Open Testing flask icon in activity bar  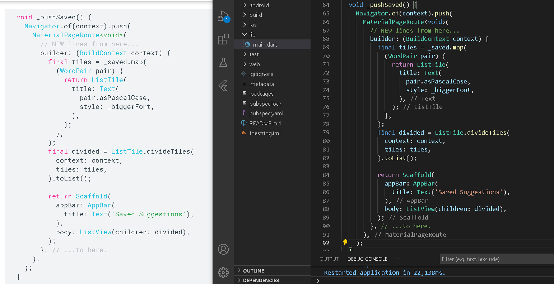click(223, 62)
